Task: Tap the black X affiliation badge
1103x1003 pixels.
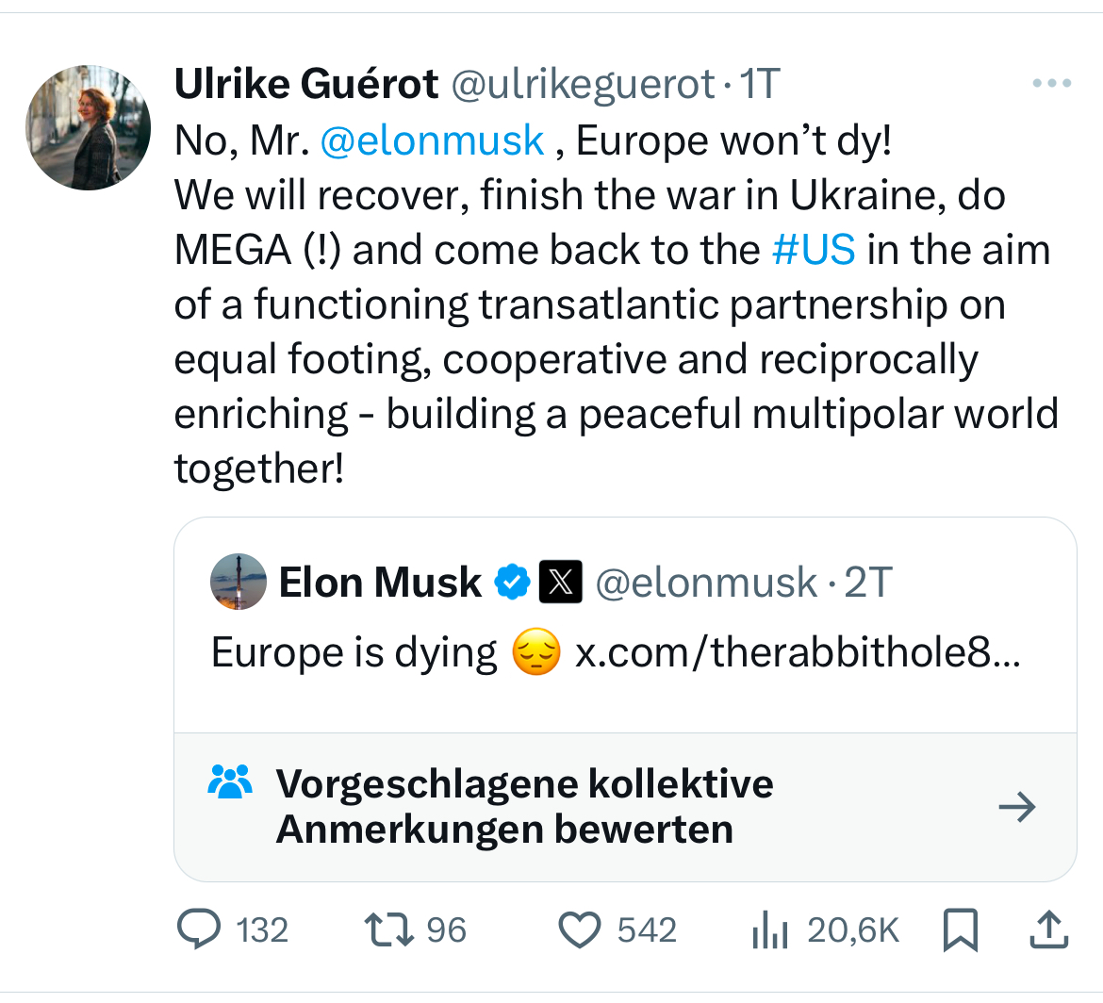Action: click(560, 582)
